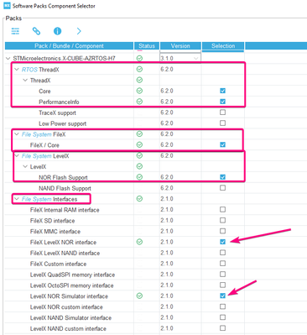Uncheck LevelX NOR Simulator interface checkbox
This screenshot has height=335, width=307.
pyautogui.click(x=222, y=296)
